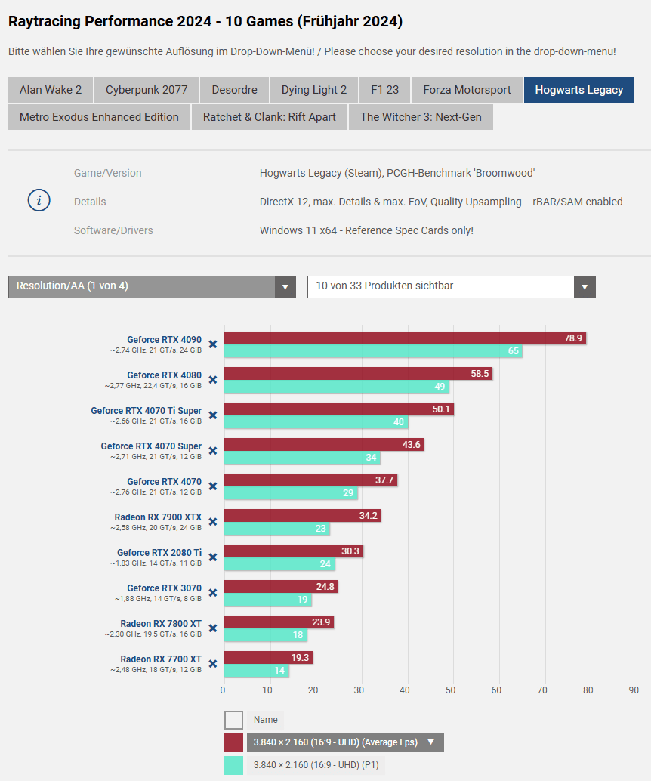Select the Hogwarts Legacy tab
The width and height of the screenshot is (651, 781).
point(578,90)
